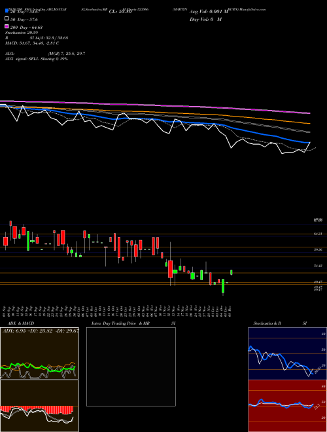Click the 59.26 price axis label
This screenshot has height=432, width=327.
click(318, 249)
